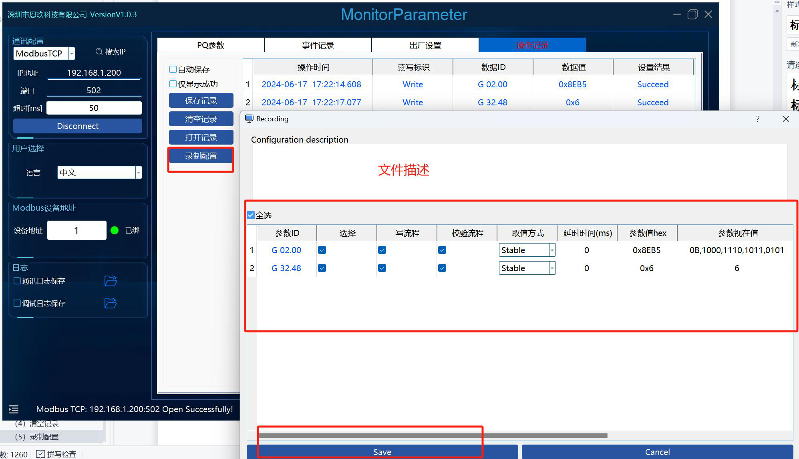Click the 打开记录 button
The image size is (799, 459).
(201, 137)
